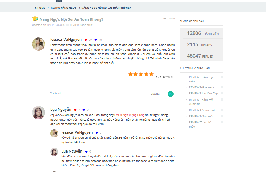Toggle the square beside REVIEW Thẩm mỹ viện
Viewport: 266px width, 172px height.
coord(222,77)
